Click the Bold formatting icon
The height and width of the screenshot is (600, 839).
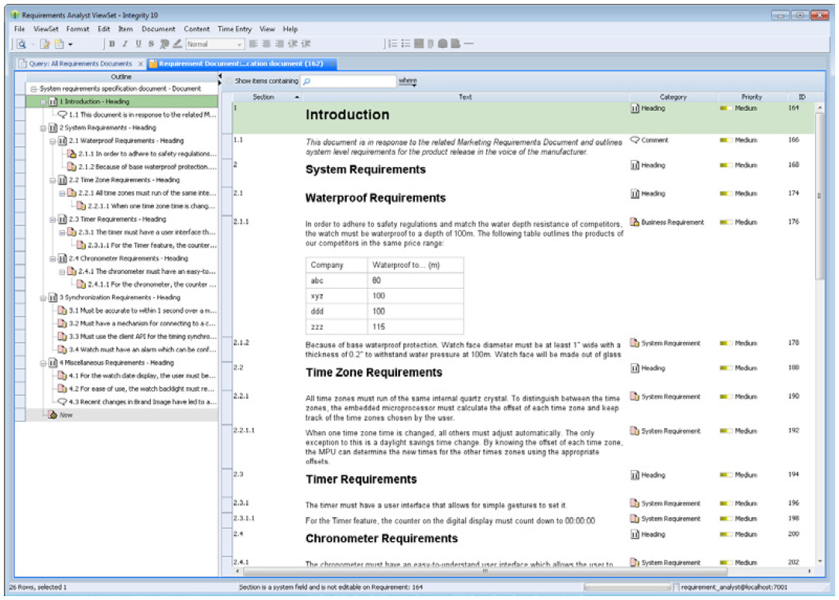[x=111, y=44]
